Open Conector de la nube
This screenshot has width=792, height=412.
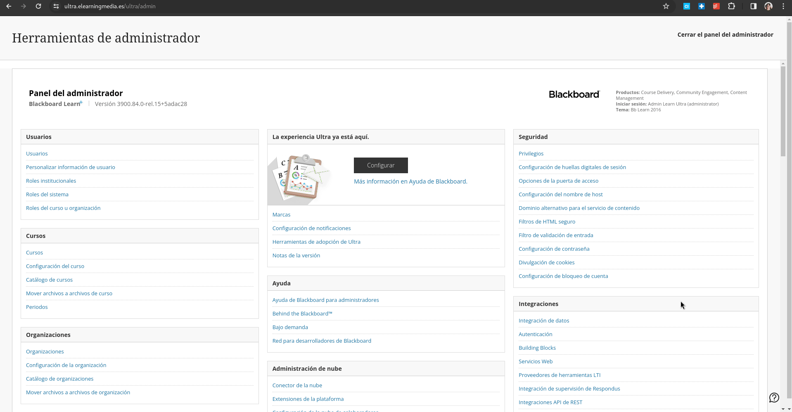tap(297, 385)
